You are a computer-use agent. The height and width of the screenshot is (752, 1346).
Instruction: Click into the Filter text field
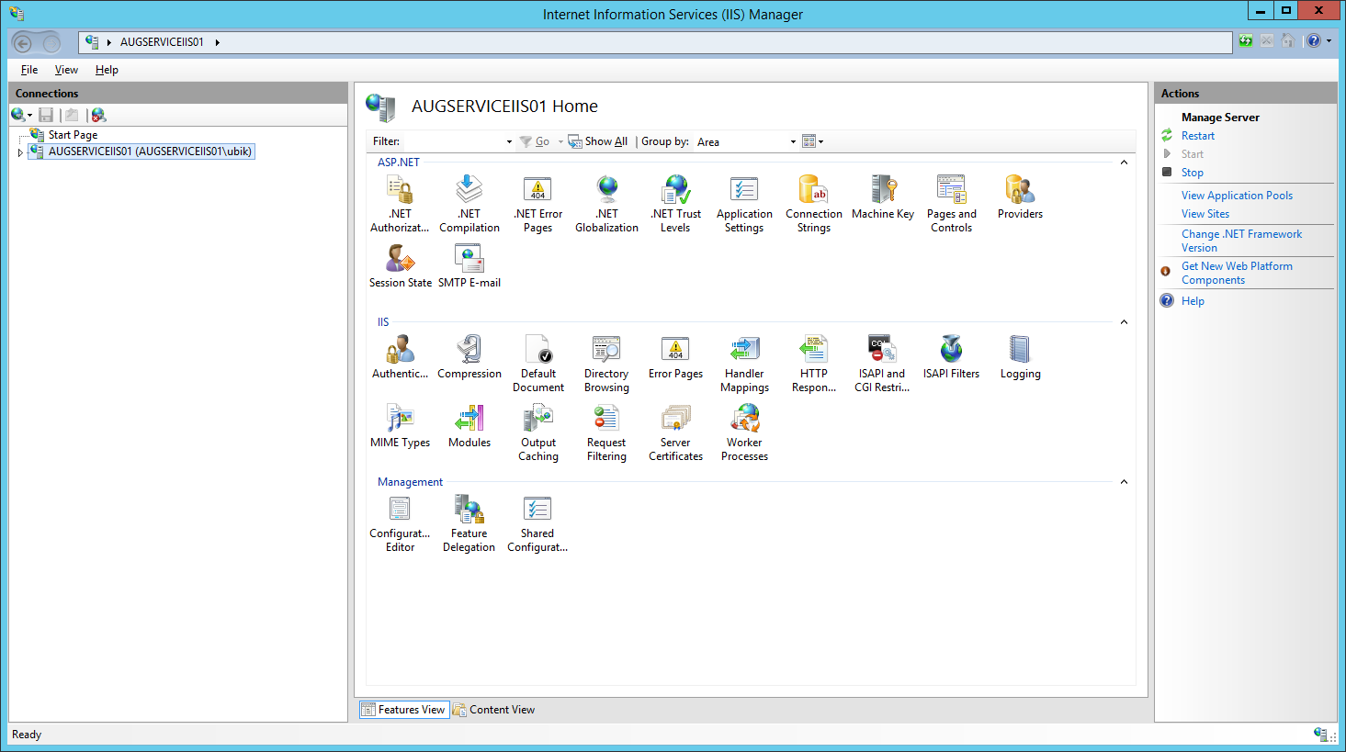click(x=453, y=141)
